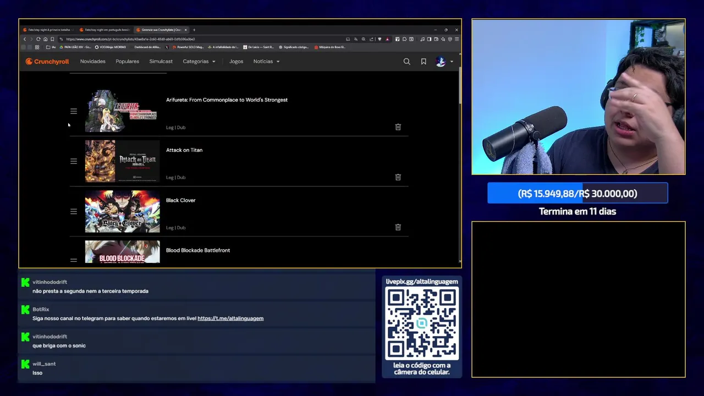Open the extensions puzzle icon

point(404,39)
